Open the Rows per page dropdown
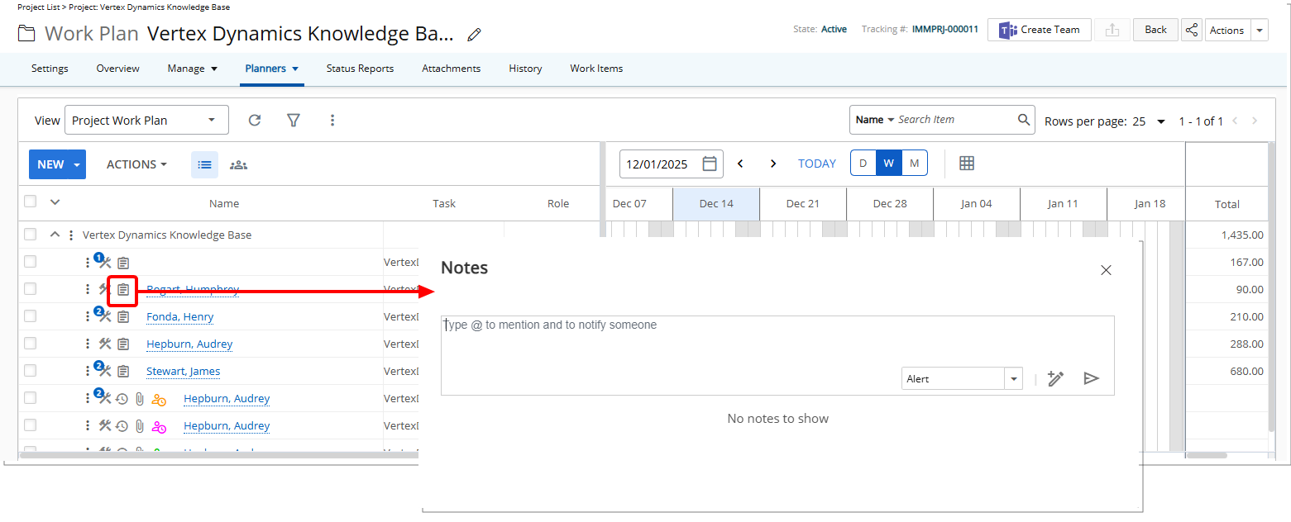Screen dimensions: 1291x522 1148,121
